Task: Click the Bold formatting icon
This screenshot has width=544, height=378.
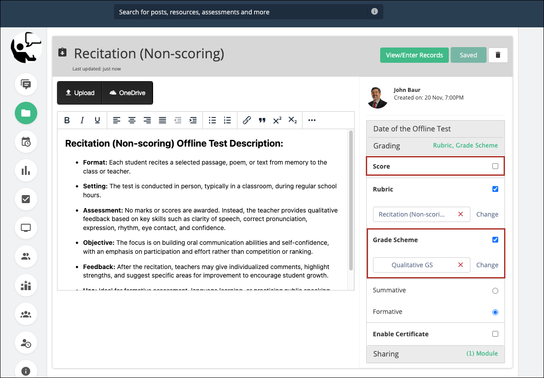Action: [67, 120]
